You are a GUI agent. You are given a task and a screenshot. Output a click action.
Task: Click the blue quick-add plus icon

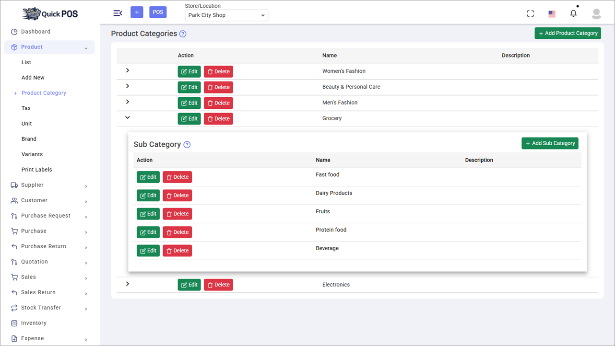tap(137, 12)
